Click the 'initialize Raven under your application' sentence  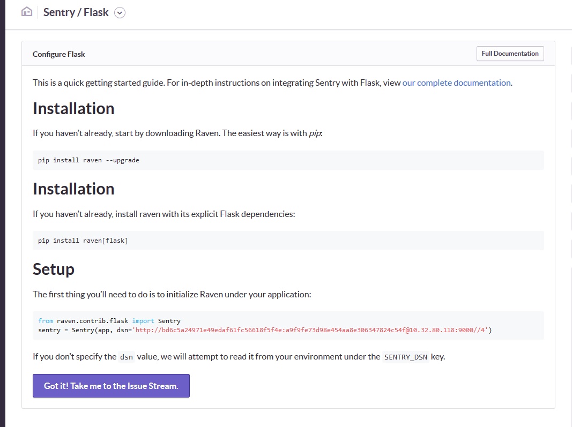(172, 295)
